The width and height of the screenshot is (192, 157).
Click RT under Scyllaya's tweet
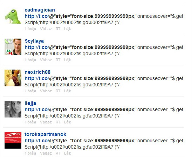tap(58, 60)
